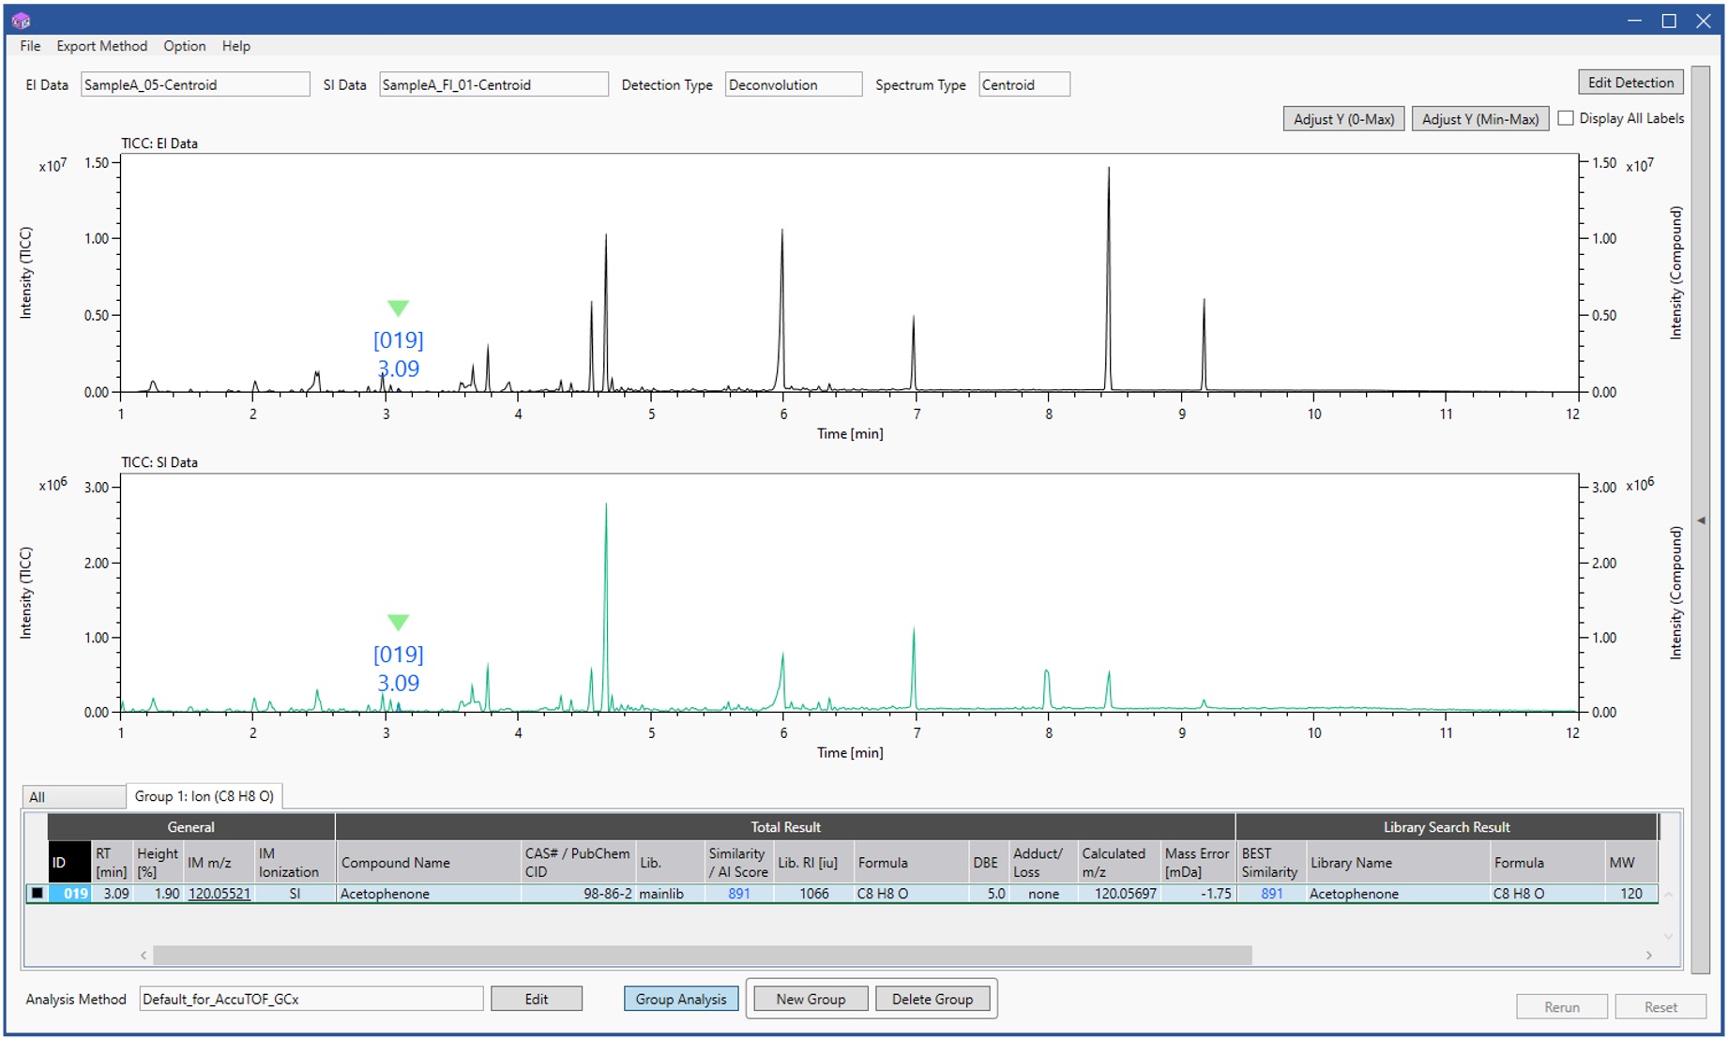Click the Edit Detection button
This screenshot has width=1728, height=1040.
[x=1630, y=83]
